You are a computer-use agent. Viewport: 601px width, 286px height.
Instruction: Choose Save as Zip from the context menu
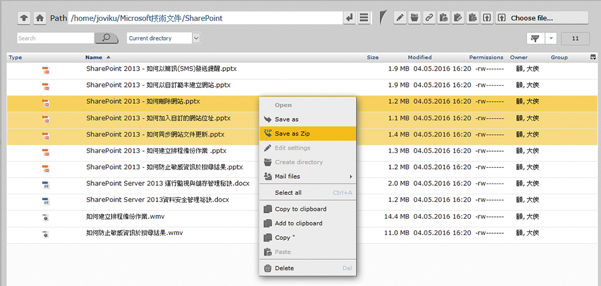coord(308,134)
